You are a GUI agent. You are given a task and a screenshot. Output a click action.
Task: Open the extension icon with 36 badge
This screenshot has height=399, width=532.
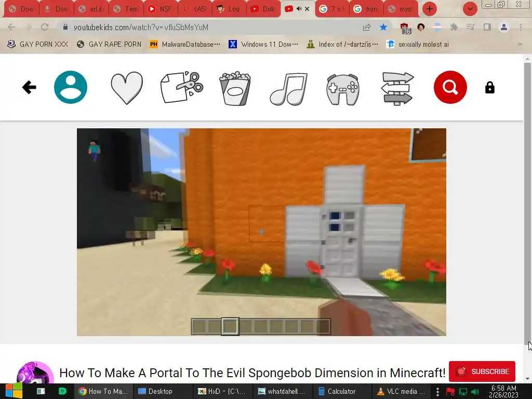[405, 28]
